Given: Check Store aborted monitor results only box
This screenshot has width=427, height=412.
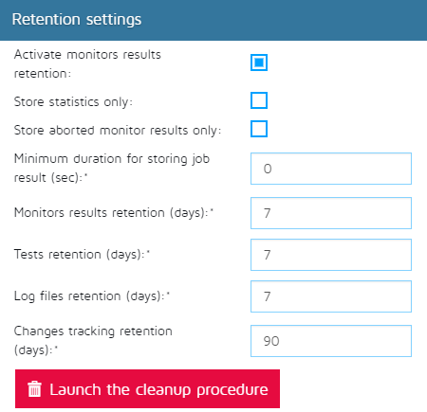Looking at the screenshot, I should pos(259,129).
